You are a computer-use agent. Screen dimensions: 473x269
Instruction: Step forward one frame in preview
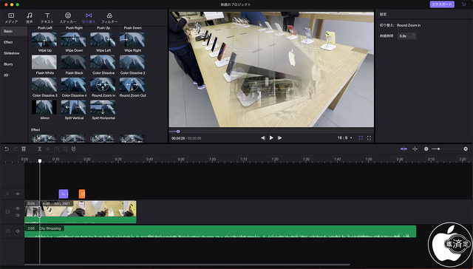tap(280, 137)
